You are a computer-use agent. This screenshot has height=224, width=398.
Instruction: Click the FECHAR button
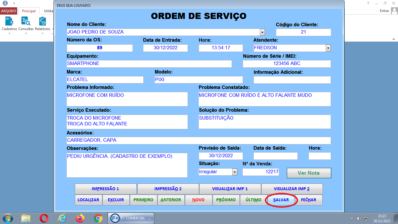(x=309, y=200)
